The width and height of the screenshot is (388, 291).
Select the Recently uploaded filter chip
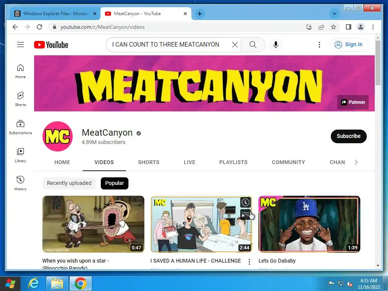click(x=69, y=183)
